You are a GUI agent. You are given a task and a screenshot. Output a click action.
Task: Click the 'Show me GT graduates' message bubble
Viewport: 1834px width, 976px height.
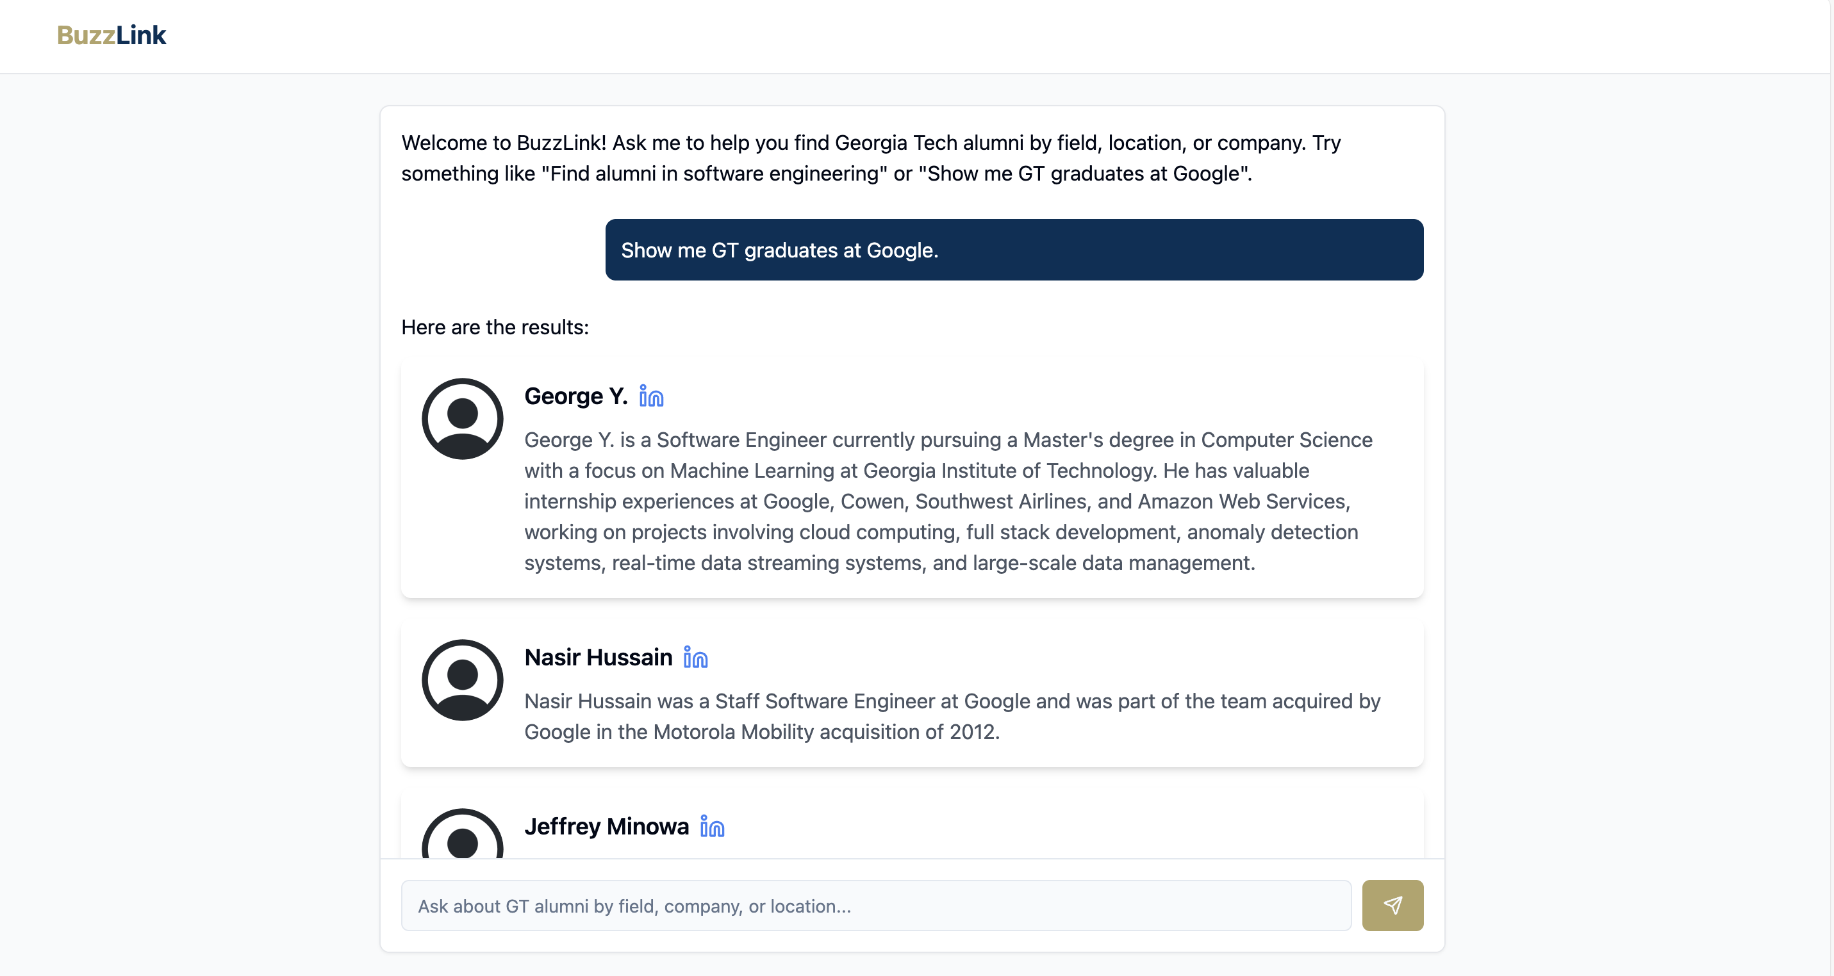pyautogui.click(x=1014, y=250)
